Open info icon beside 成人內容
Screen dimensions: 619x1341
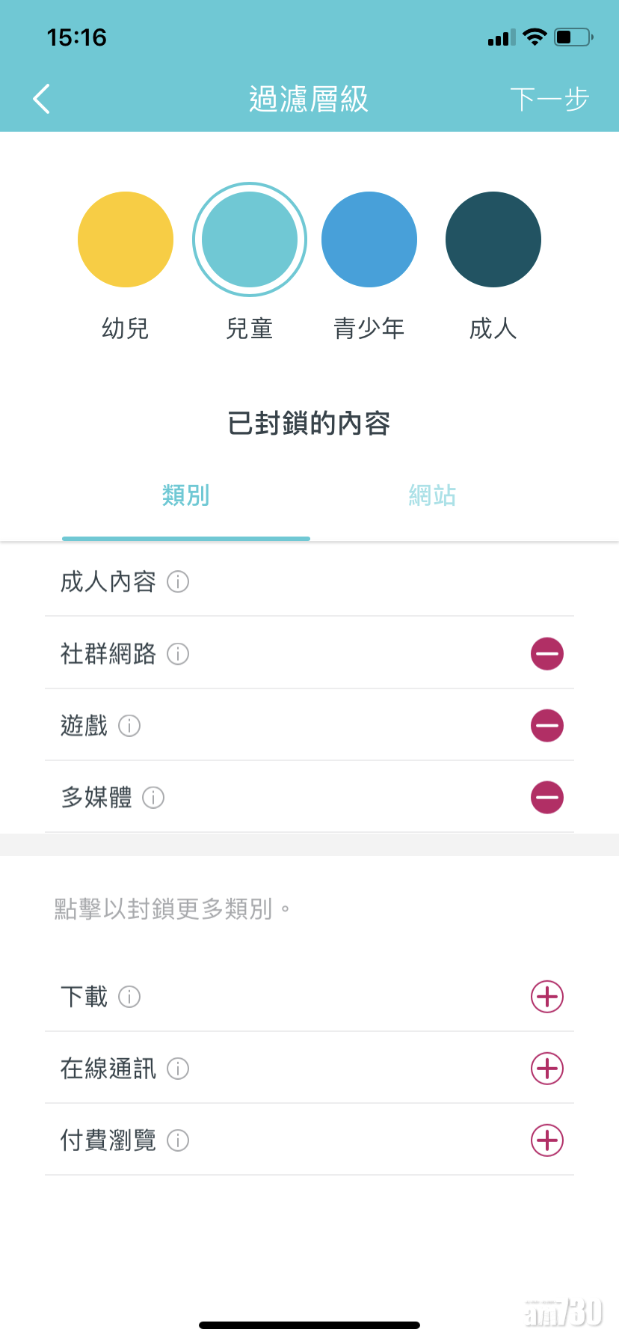click(x=178, y=581)
